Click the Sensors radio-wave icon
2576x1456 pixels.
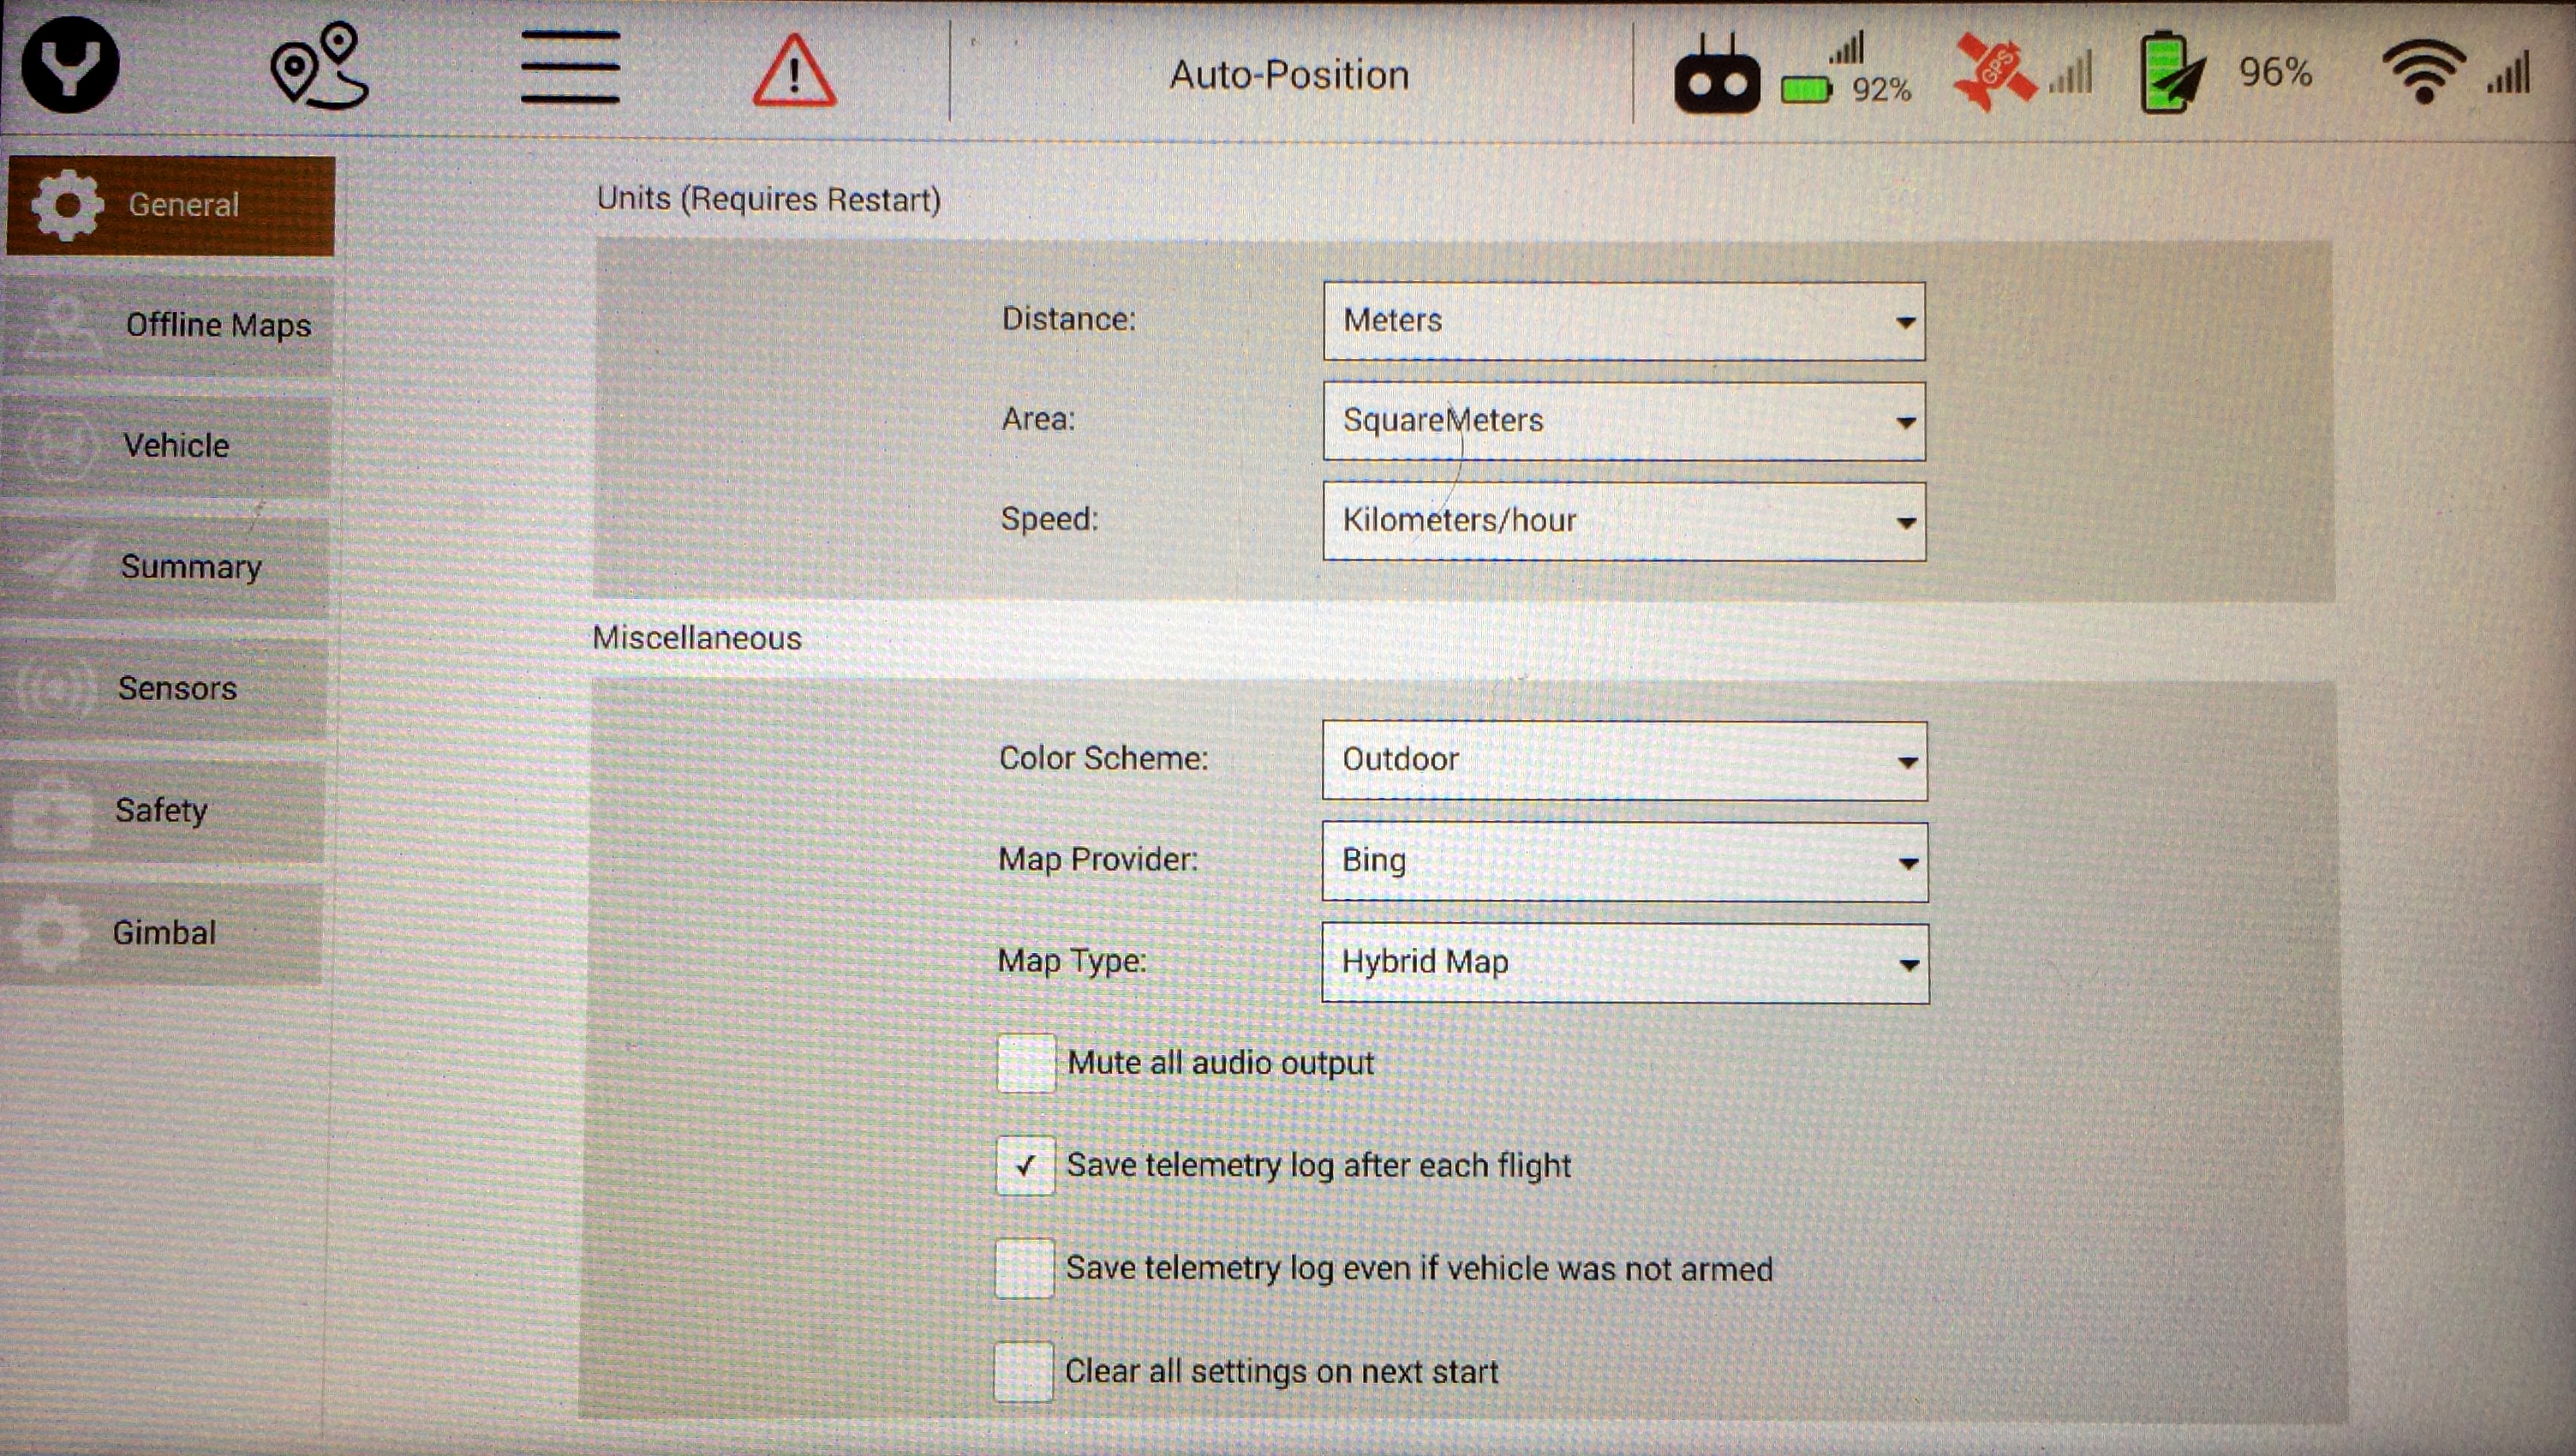pyautogui.click(x=55, y=690)
